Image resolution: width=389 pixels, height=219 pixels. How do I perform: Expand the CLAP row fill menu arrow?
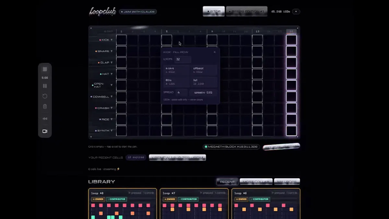(112, 63)
